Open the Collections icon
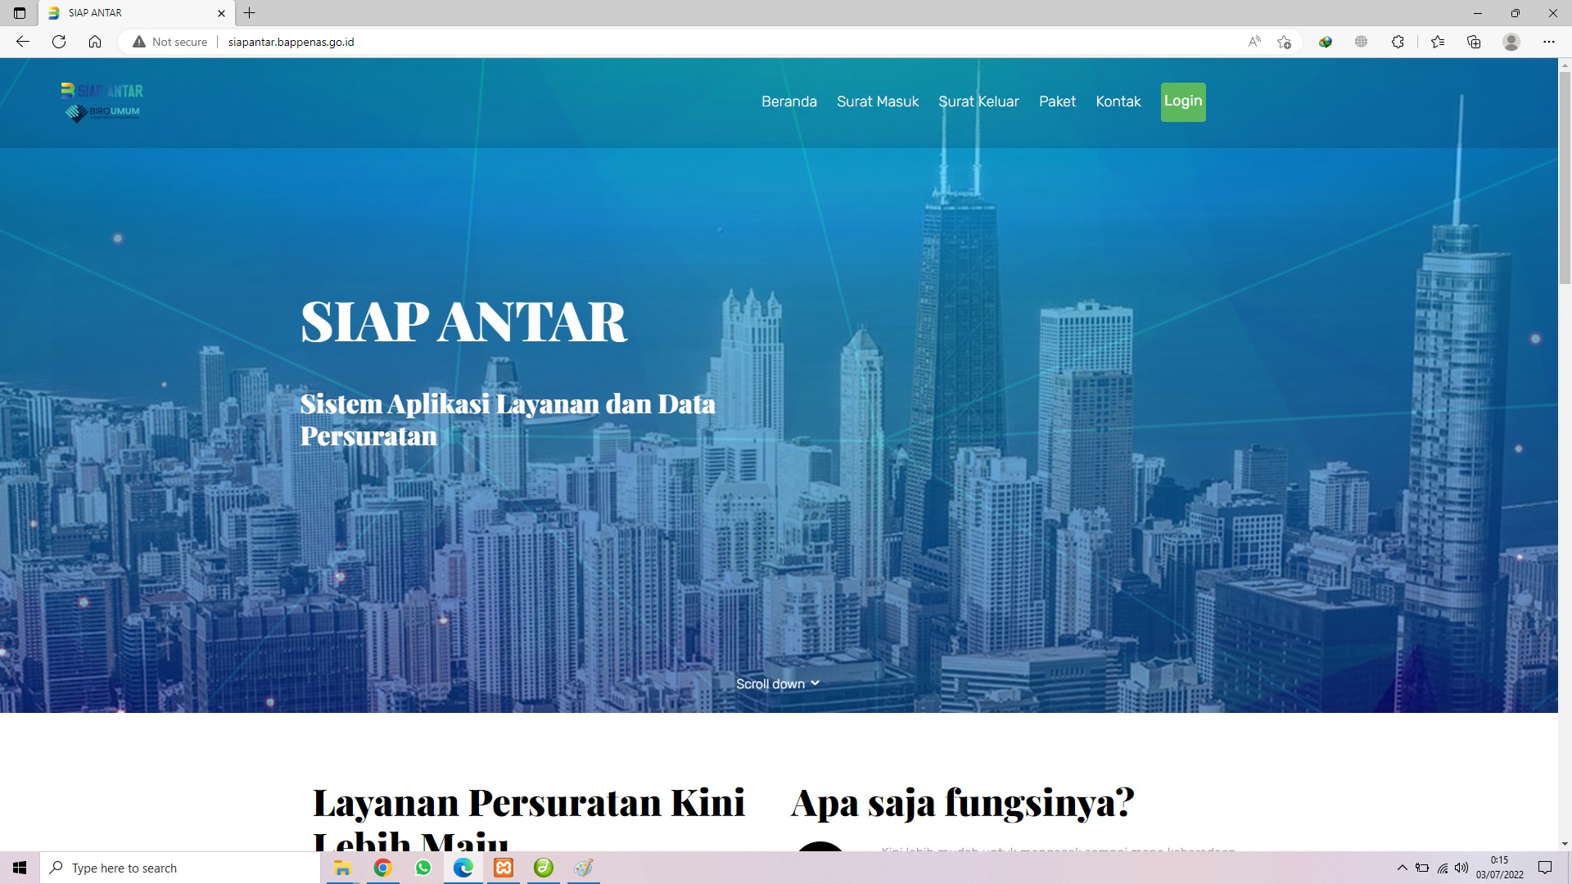Image resolution: width=1572 pixels, height=884 pixels. click(x=1474, y=42)
